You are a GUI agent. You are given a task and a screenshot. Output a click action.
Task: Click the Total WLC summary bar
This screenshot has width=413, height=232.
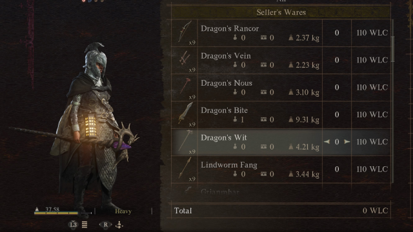point(281,211)
